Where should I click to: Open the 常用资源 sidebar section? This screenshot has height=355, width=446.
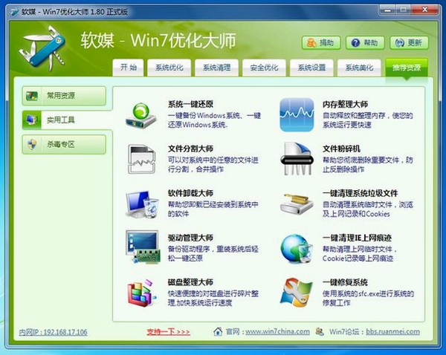64,96
